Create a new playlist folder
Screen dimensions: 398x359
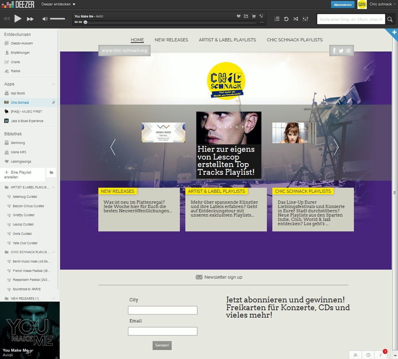click(x=51, y=172)
